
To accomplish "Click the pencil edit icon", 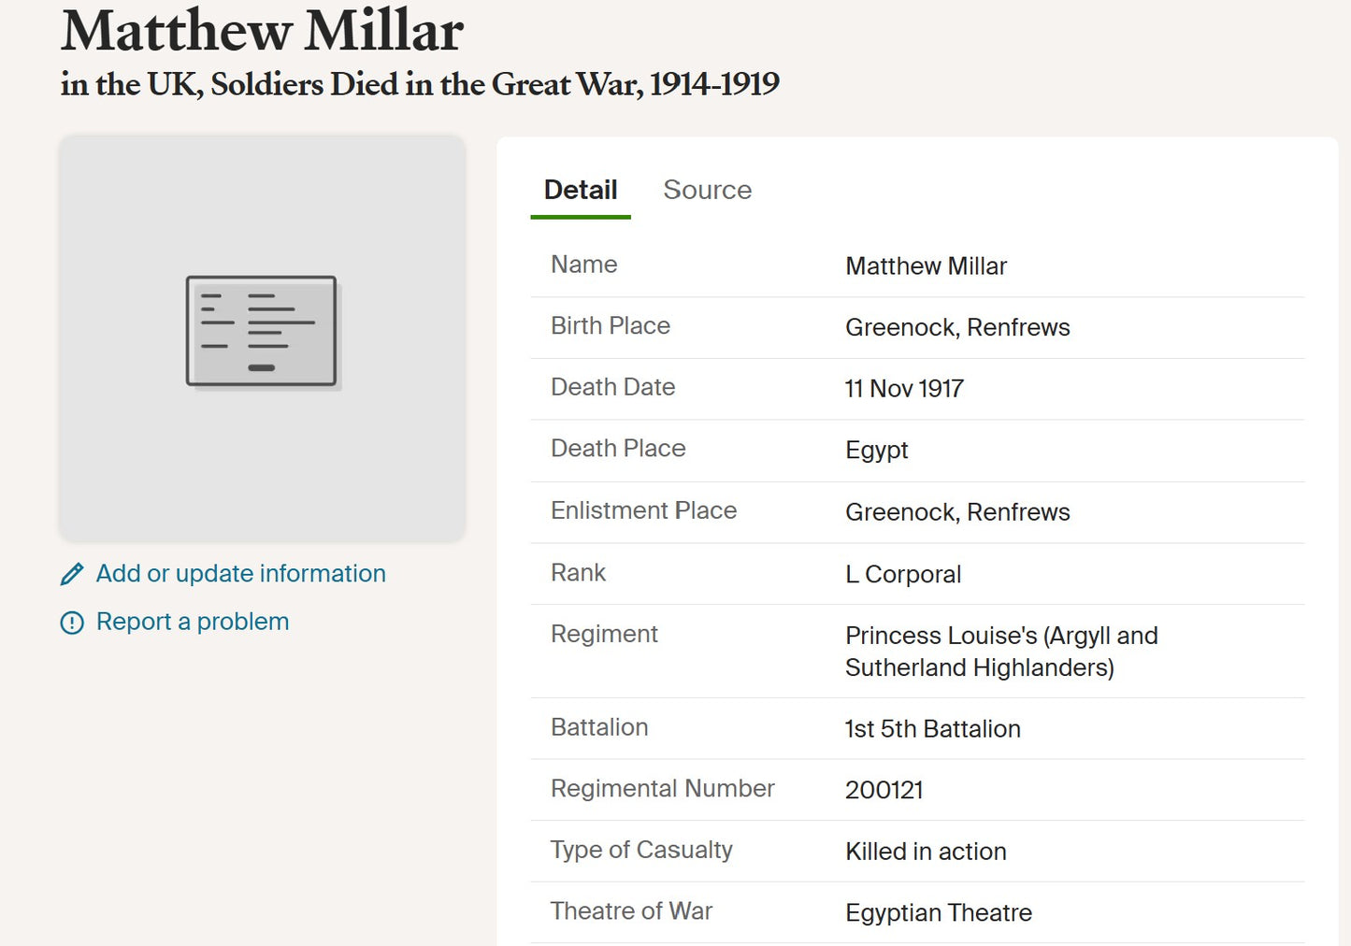I will click(x=72, y=574).
